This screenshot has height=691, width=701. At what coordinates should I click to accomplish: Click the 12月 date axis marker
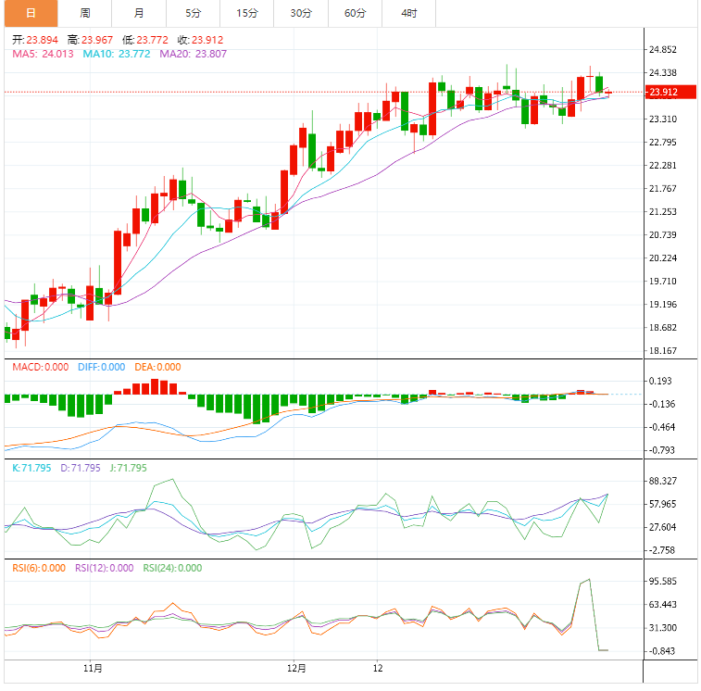[296, 667]
